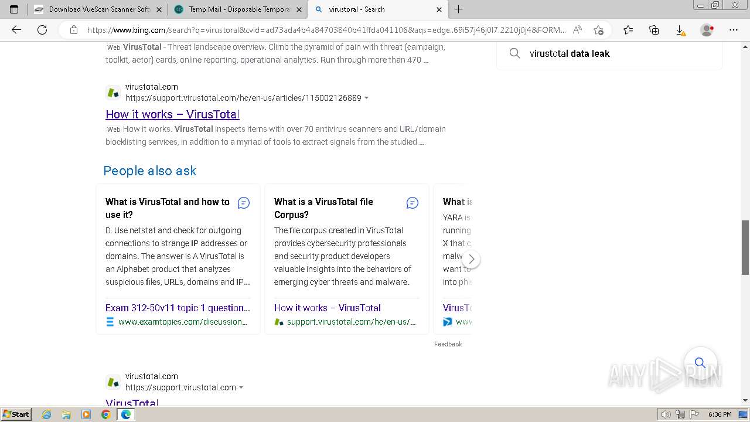Open How it works – VirusTotal card link
This screenshot has height=422, width=750.
pos(328,308)
